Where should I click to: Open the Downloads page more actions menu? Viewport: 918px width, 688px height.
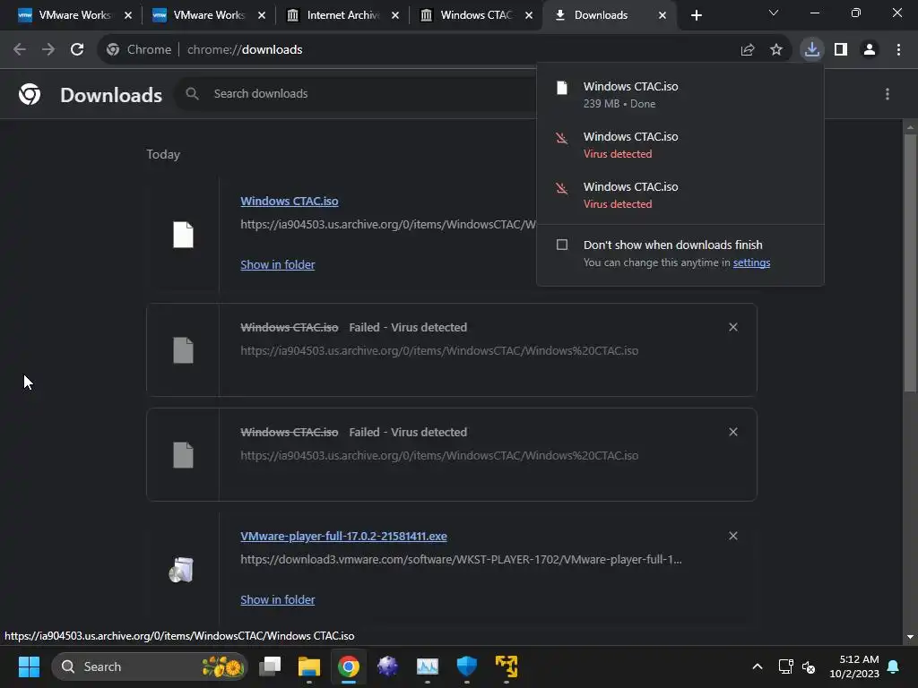[888, 94]
